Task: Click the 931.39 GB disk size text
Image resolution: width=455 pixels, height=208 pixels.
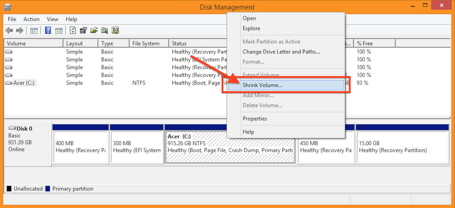Action: tap(20, 142)
